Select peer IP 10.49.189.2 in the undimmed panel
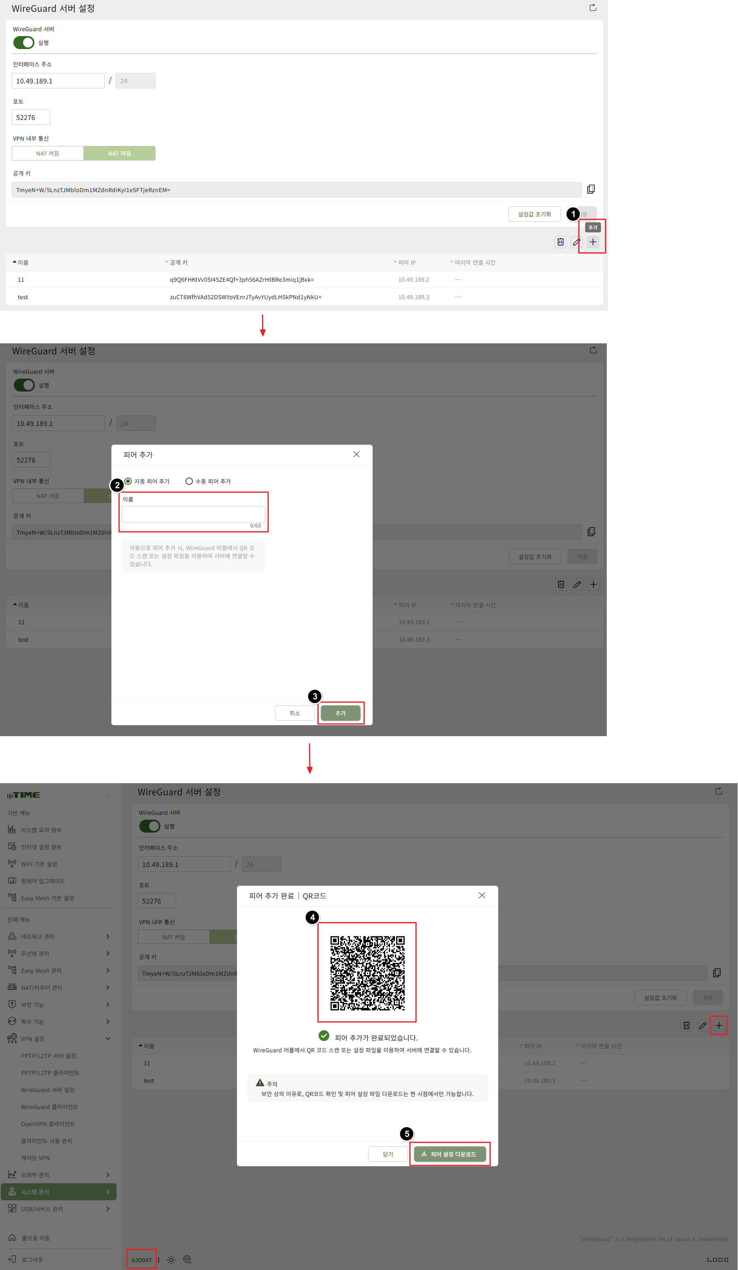Image resolution: width=738 pixels, height=1270 pixels. (x=413, y=280)
